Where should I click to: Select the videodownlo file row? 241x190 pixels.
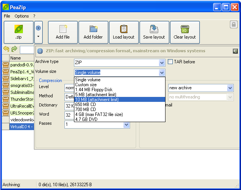pos(22,120)
